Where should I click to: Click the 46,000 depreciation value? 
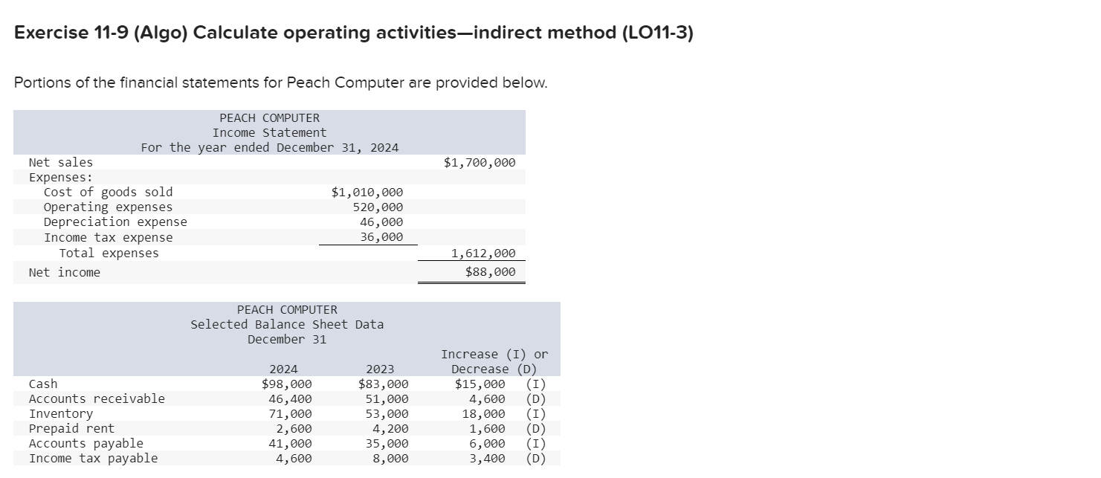tap(381, 222)
